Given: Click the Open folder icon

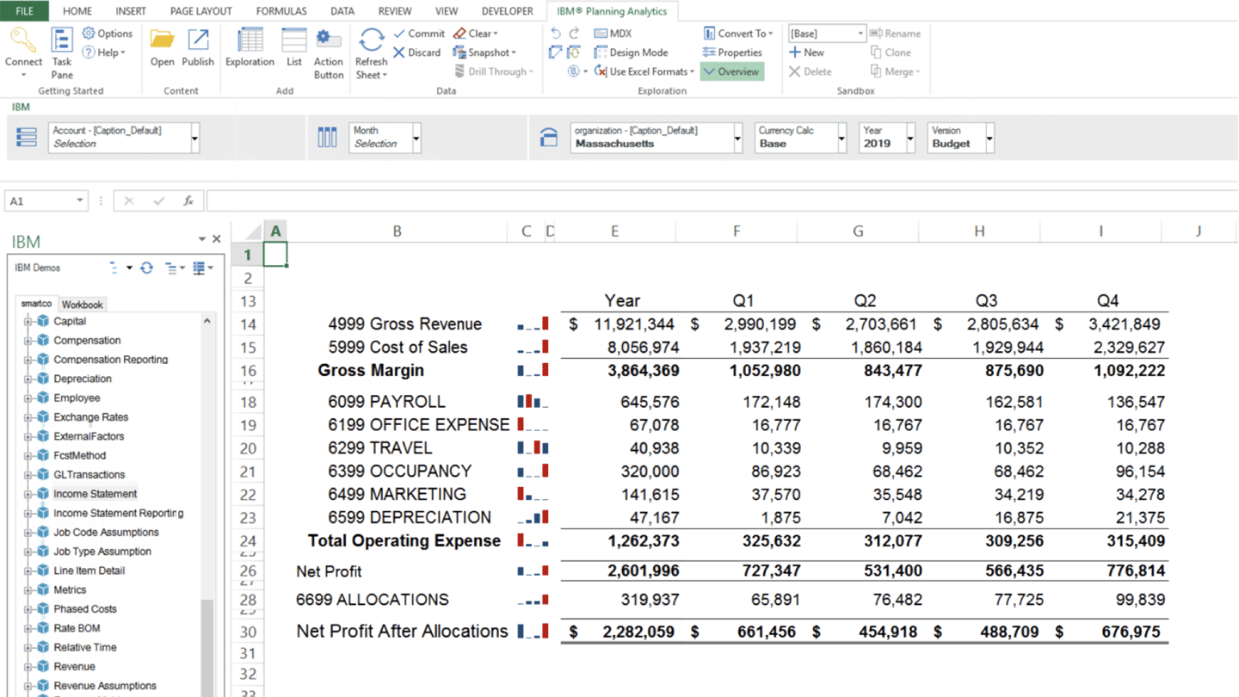Looking at the screenshot, I should [x=162, y=40].
